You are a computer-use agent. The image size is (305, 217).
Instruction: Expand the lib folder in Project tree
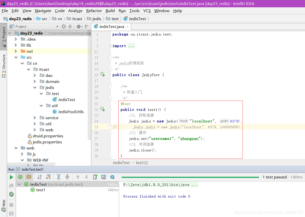click(x=16, y=45)
